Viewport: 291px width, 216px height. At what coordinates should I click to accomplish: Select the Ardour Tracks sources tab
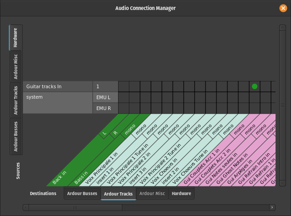[x=15, y=100]
